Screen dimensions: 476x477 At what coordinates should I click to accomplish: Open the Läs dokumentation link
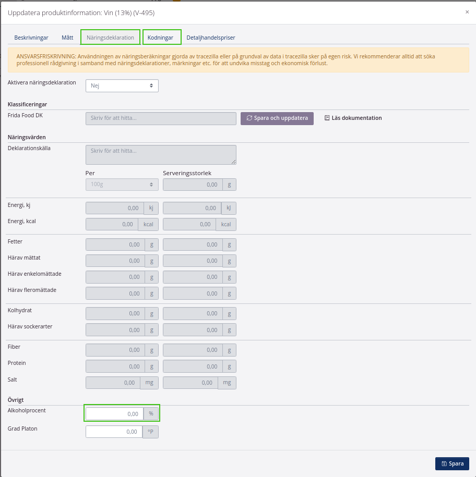click(356, 118)
